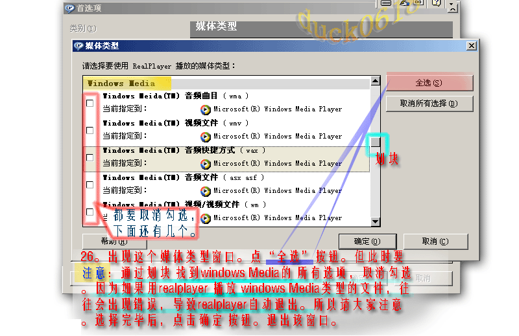Toggle the asx asf audio file checkbox
519x336 pixels.
pos(90,185)
